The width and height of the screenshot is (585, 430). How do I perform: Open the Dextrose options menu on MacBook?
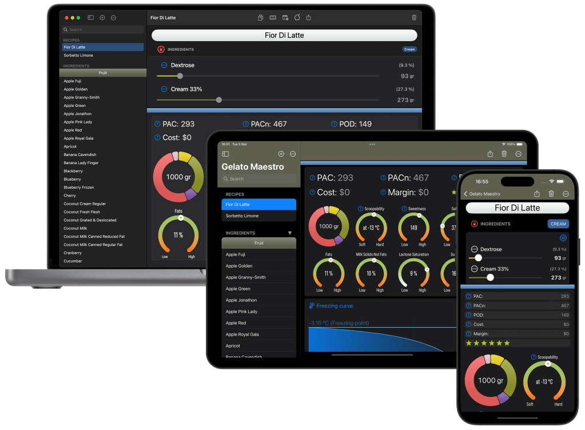[164, 65]
